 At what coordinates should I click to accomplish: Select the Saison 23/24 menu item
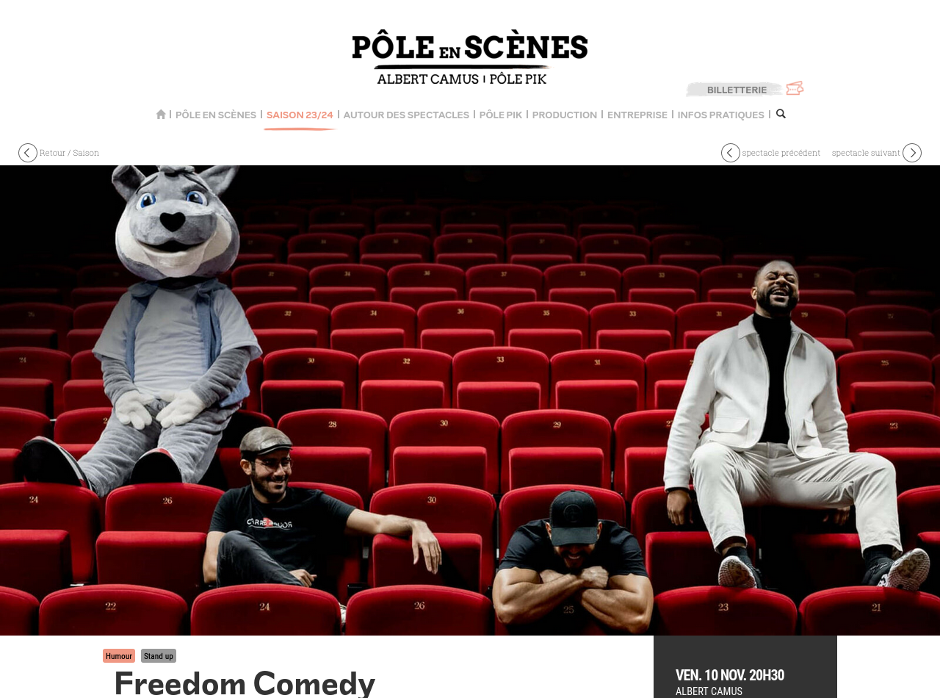(x=300, y=115)
